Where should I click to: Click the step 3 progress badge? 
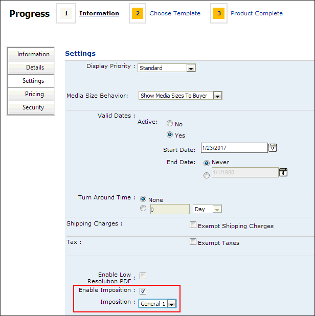[x=219, y=14]
